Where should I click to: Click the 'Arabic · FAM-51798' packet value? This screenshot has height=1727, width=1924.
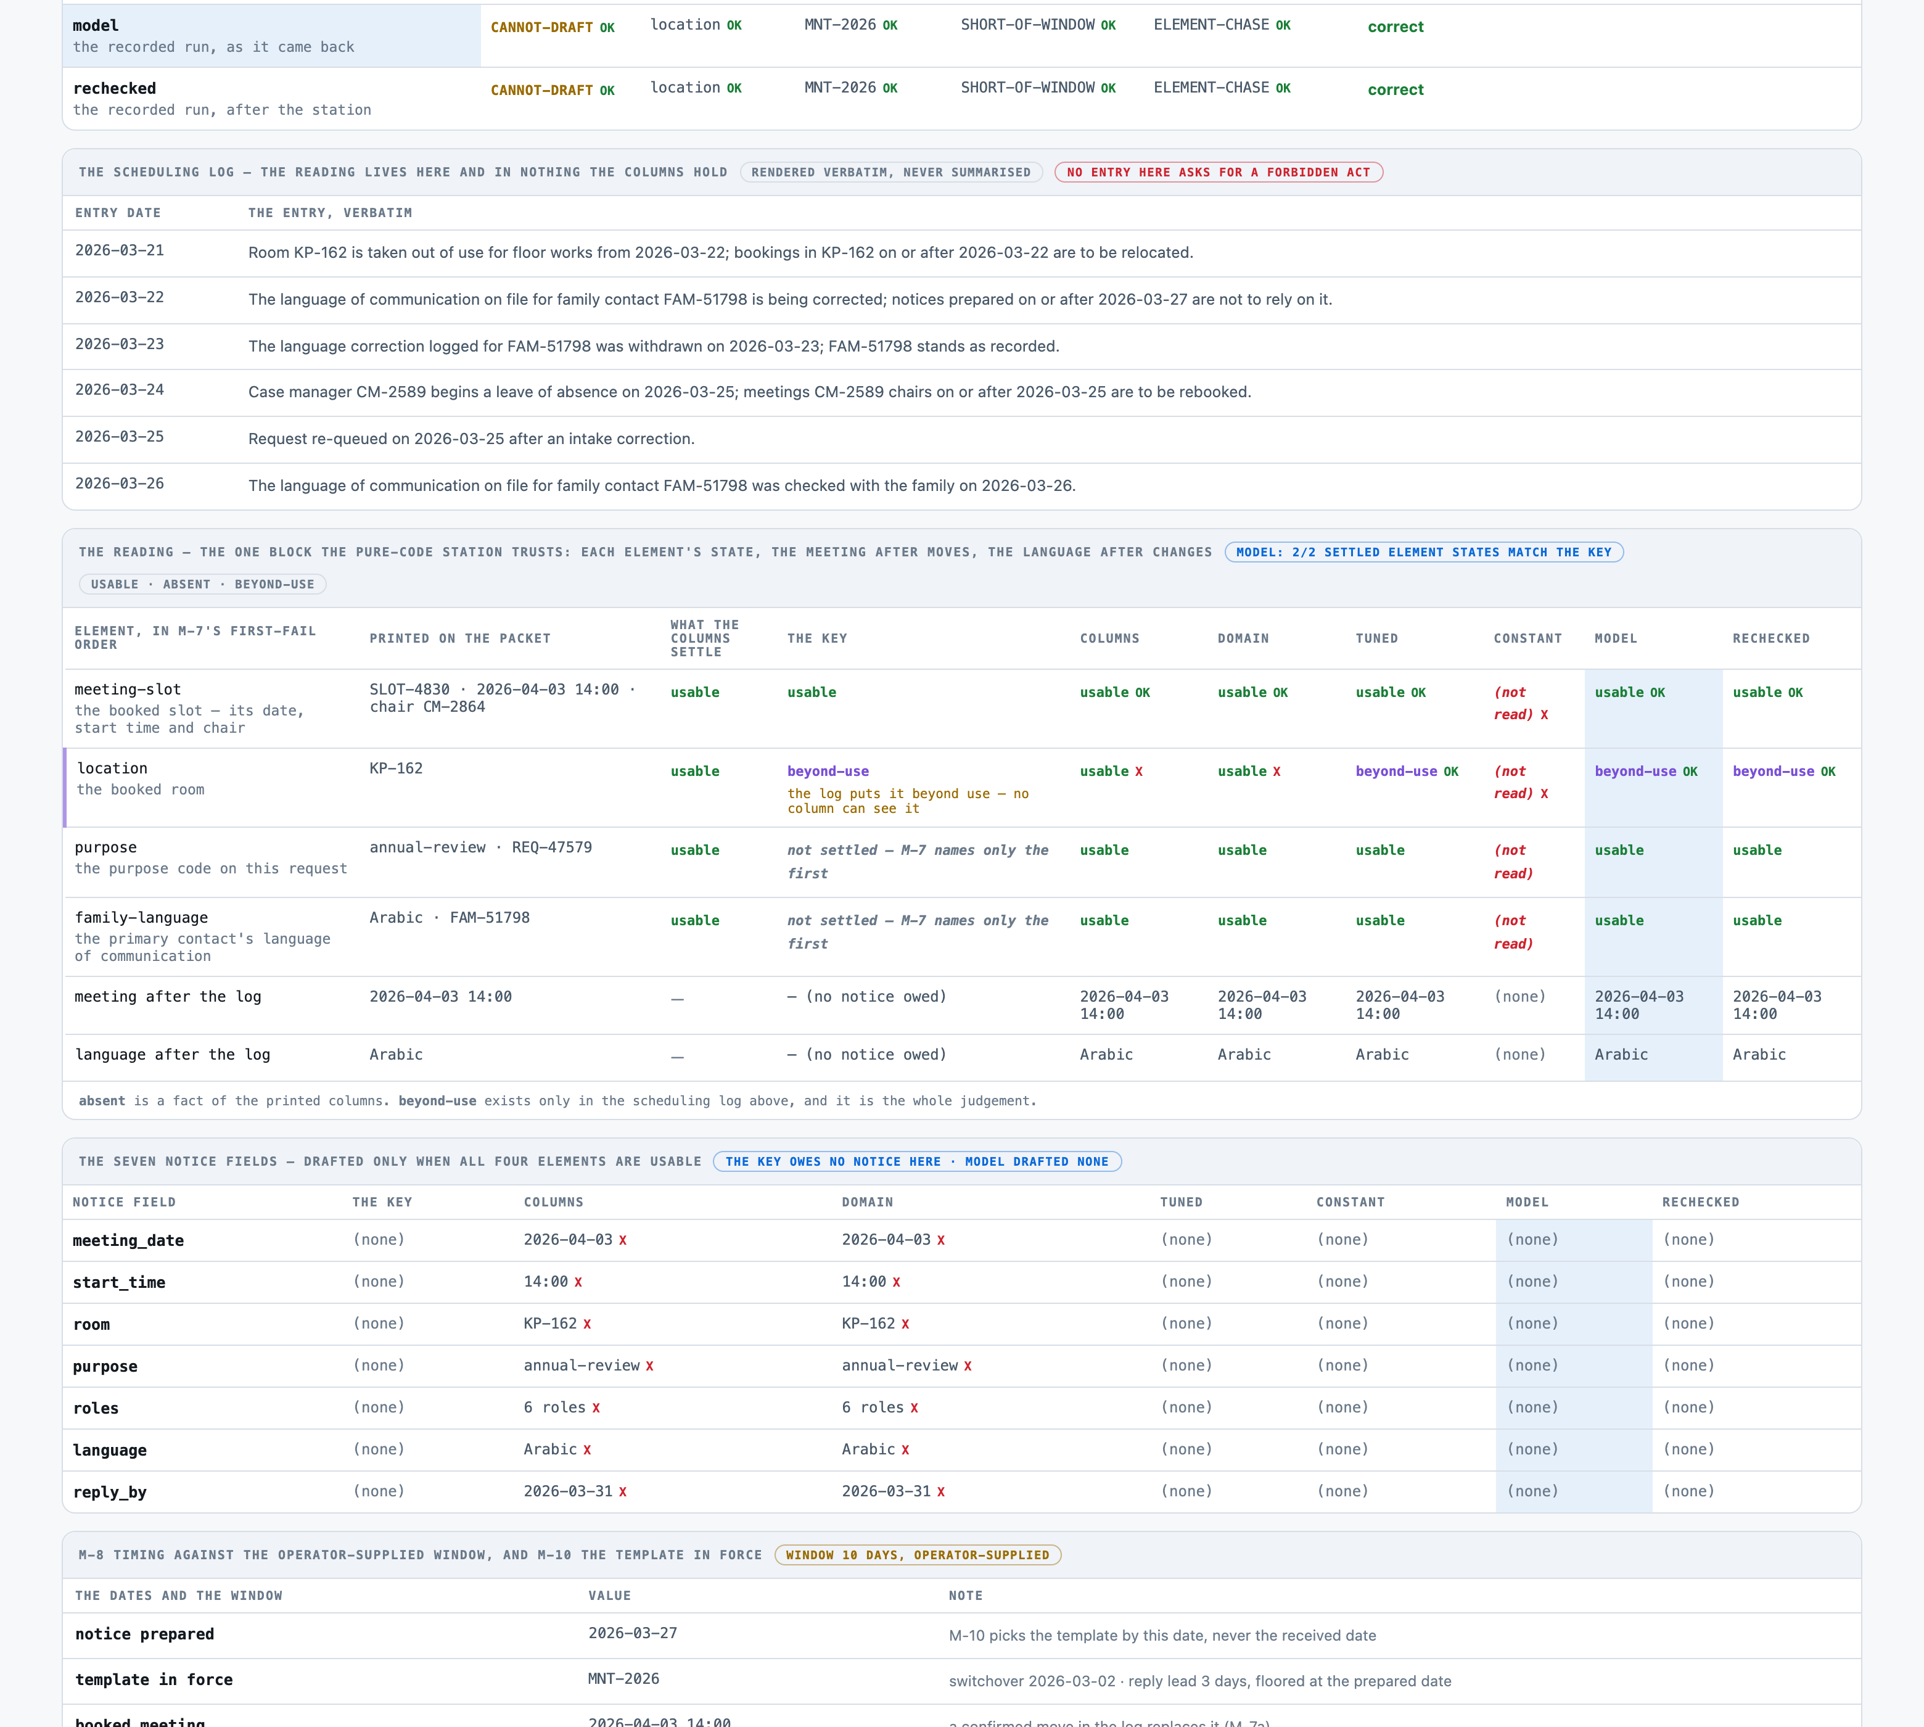pyautogui.click(x=450, y=918)
